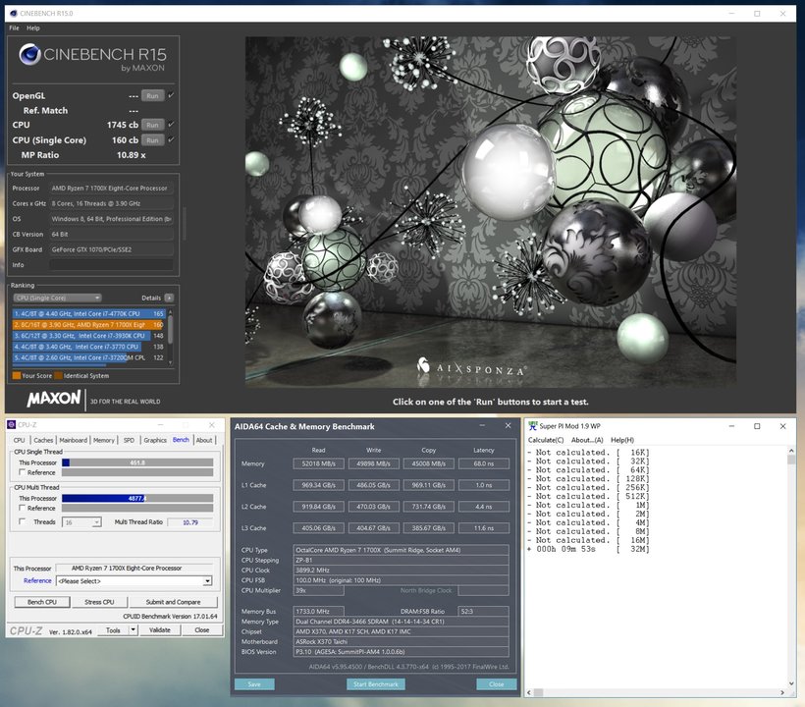805x707 pixels.
Task: Click Submit and Compare in CPU-Z
Action: click(173, 602)
